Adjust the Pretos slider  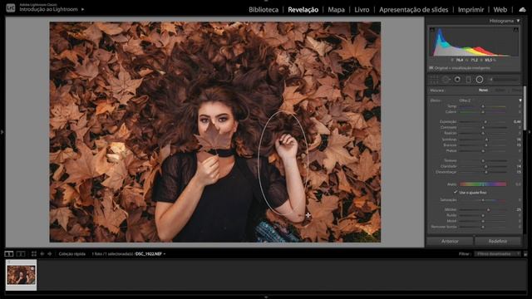483,151
